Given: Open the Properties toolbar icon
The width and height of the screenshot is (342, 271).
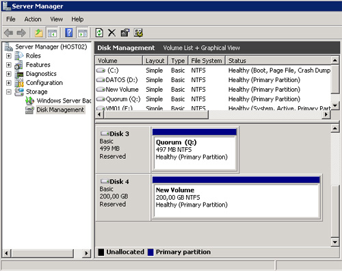Looking at the screenshot, I should coord(124,33).
